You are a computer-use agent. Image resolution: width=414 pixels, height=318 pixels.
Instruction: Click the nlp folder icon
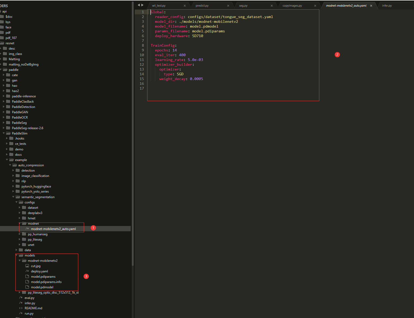point(18,181)
